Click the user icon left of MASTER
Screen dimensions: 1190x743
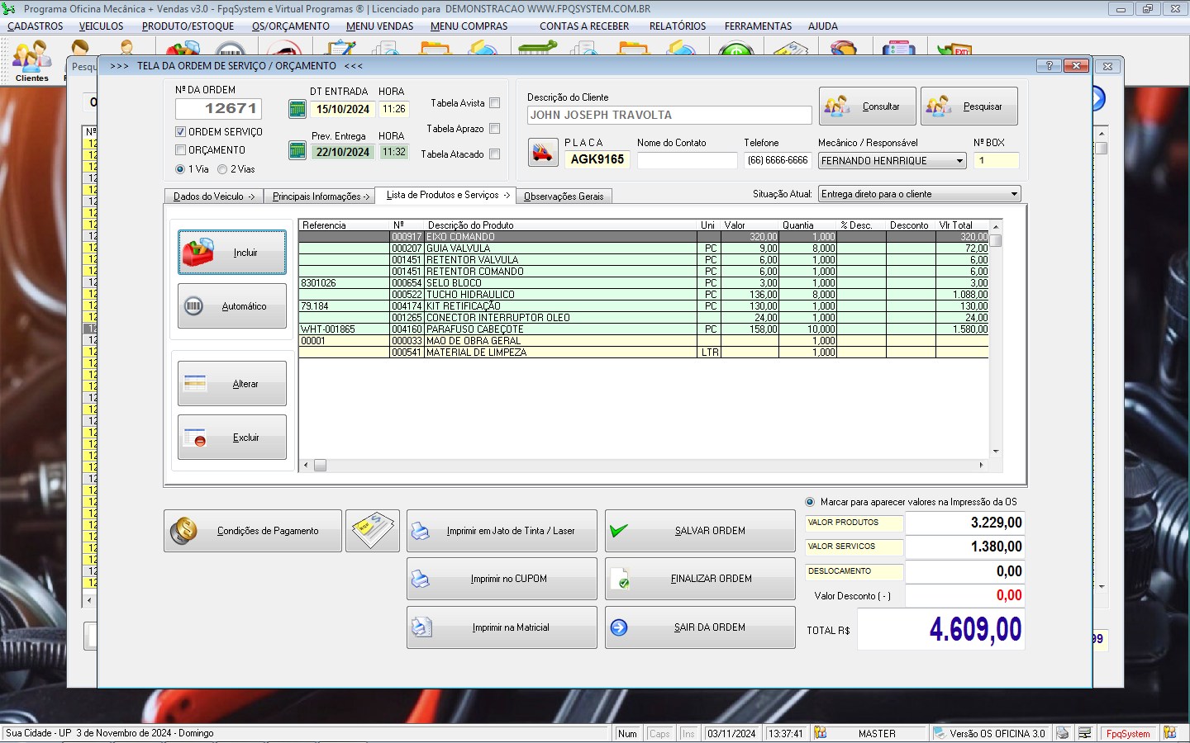(821, 733)
